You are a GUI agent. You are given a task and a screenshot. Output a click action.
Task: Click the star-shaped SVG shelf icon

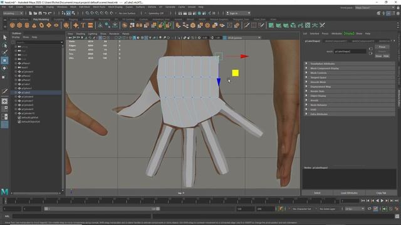76,25
